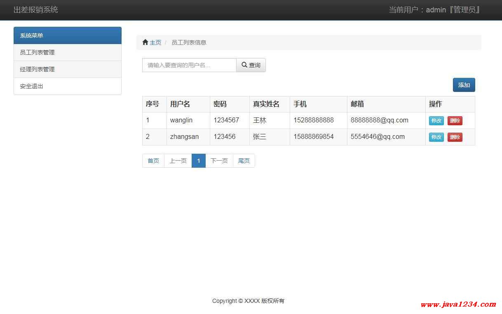Viewport: 502px width, 314px height.
Task: Click 下一页 pagination link
Action: 219,161
